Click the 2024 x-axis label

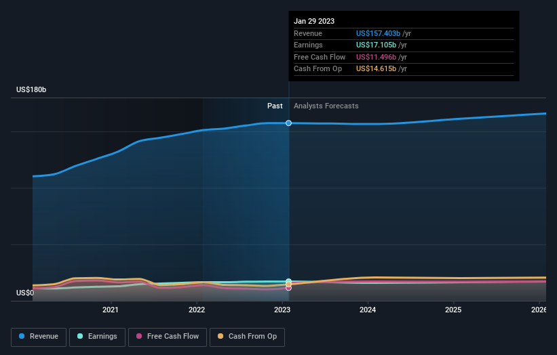coord(368,310)
